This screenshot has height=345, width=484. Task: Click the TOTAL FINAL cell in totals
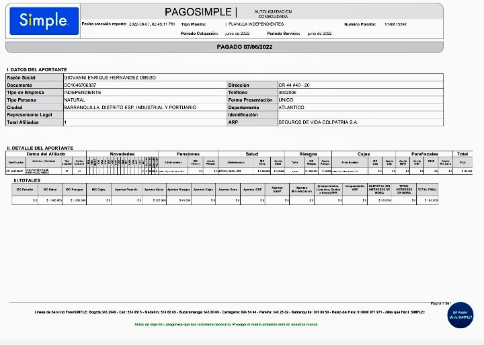tap(427, 189)
